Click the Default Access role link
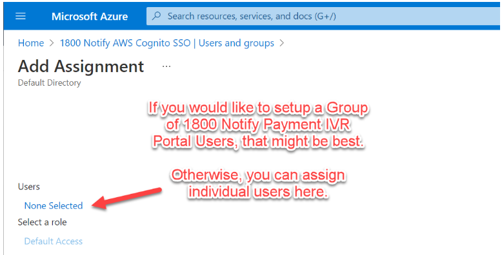This screenshot has width=502, height=255. click(x=54, y=241)
